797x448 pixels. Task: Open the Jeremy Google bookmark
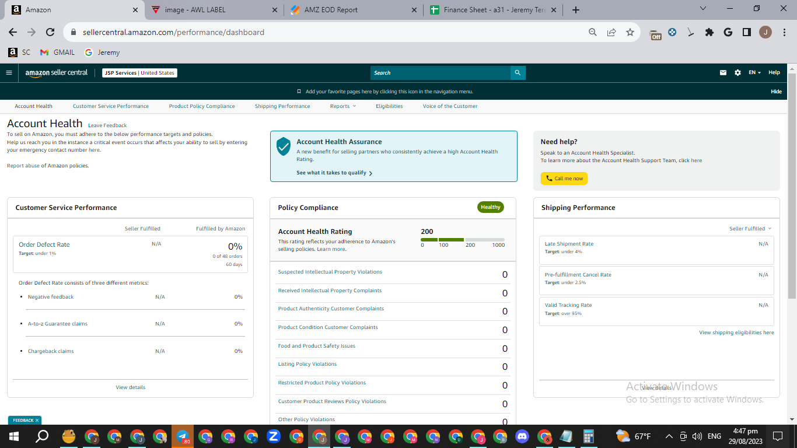[x=102, y=52]
